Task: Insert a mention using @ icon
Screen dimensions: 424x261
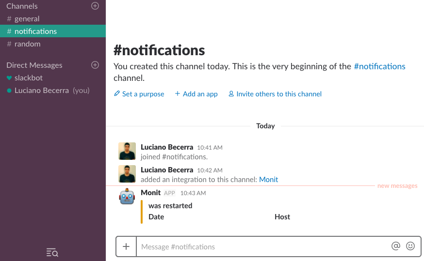Action: [395, 246]
